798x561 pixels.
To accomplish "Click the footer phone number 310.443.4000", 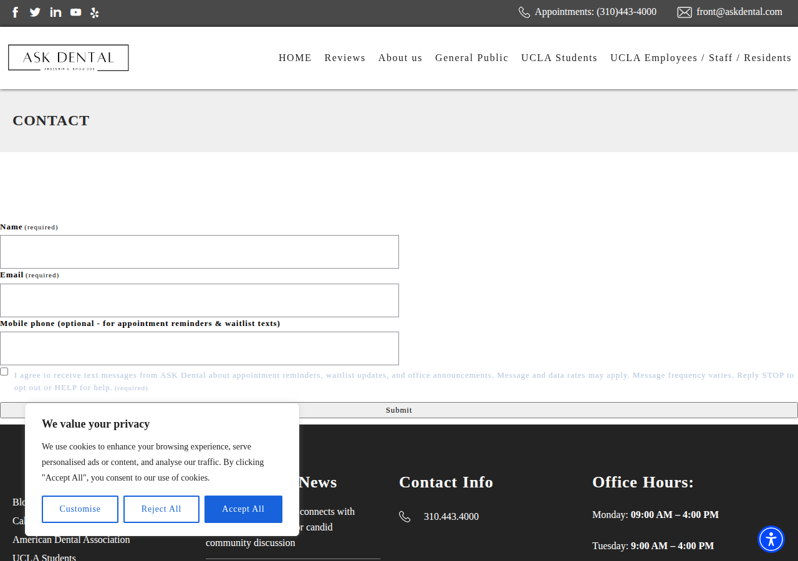I will tap(451, 517).
